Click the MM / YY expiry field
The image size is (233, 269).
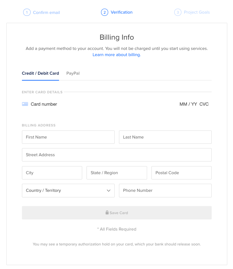[188, 104]
